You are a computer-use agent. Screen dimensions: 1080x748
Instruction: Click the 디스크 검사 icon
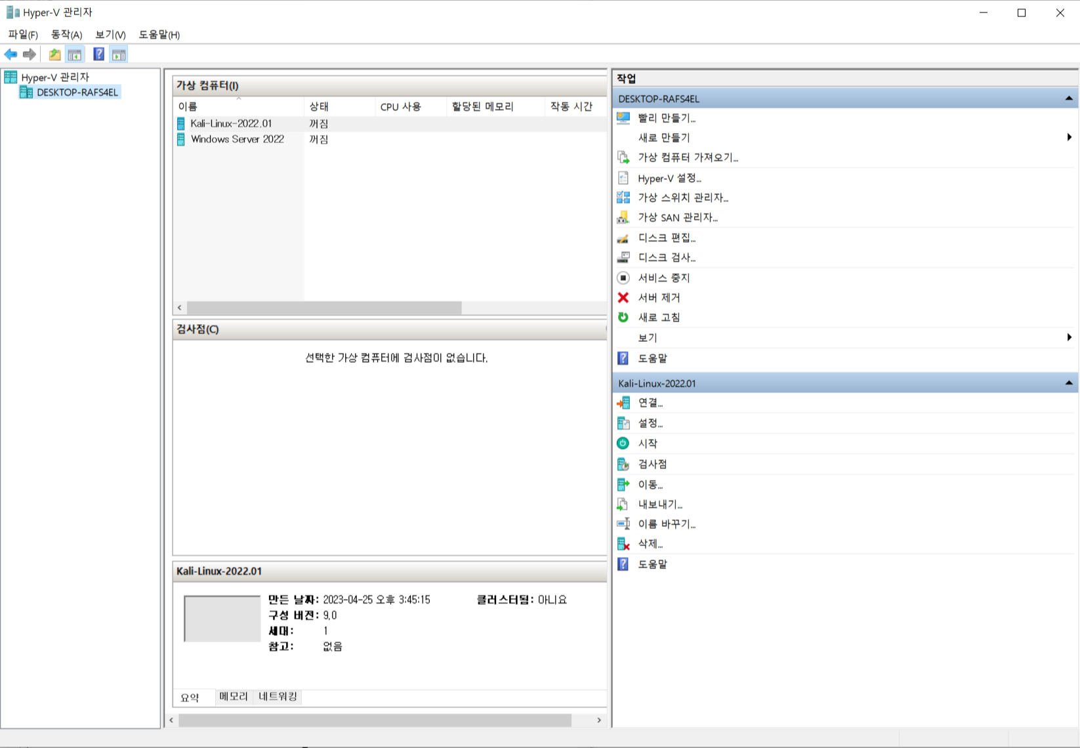(623, 257)
